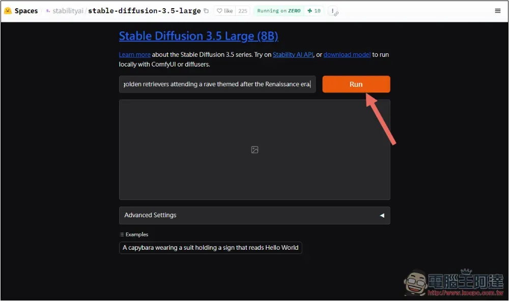Open the three-dot options menu
The width and height of the screenshot is (509, 301).
(332, 11)
